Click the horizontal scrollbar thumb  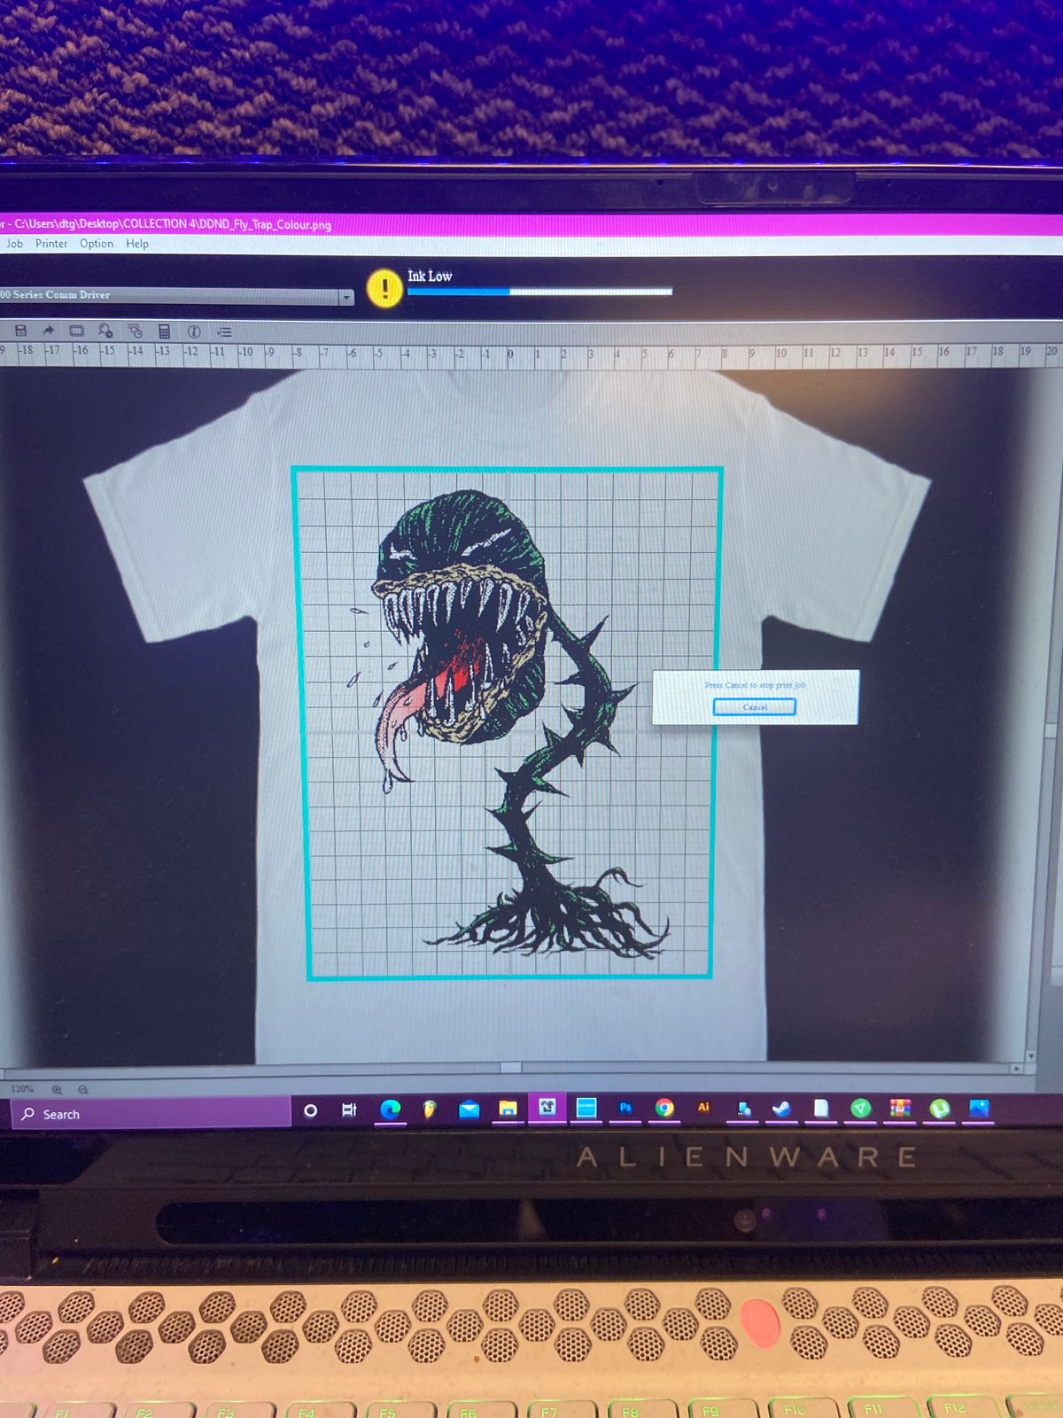point(511,1067)
